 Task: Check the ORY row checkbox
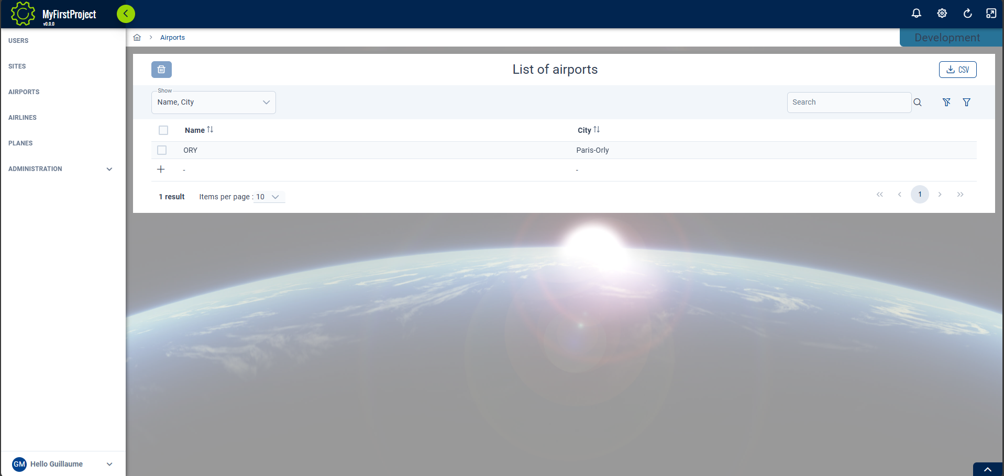[x=162, y=150]
